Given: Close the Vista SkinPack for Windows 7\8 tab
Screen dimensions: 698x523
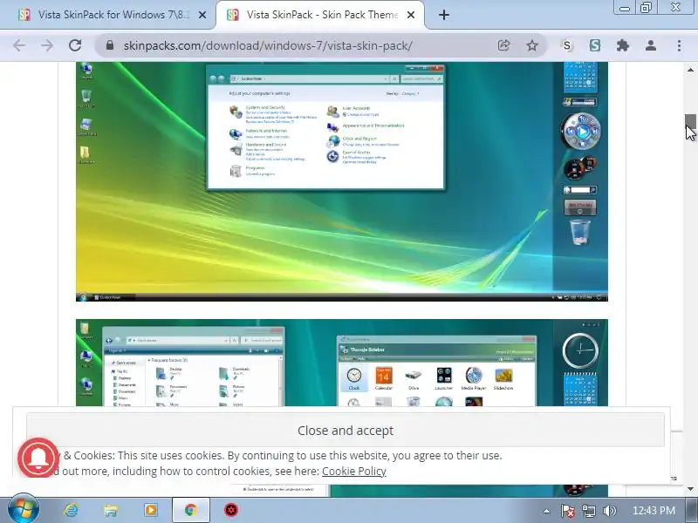Looking at the screenshot, I should [202, 15].
